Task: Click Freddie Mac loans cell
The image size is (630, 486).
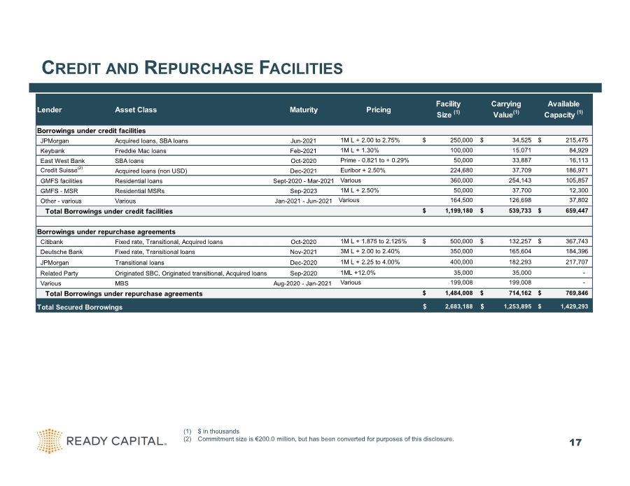Action: point(140,151)
